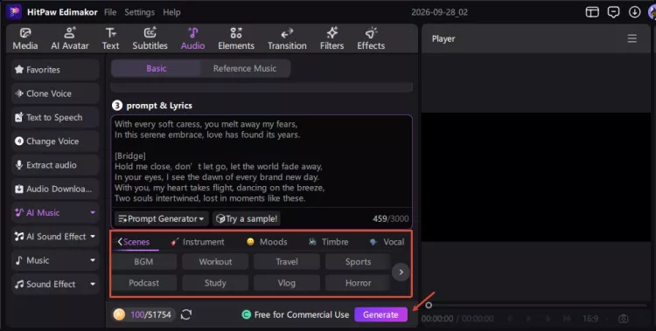
Task: Open Text to Speech in the sidebar
Action: coord(55,117)
